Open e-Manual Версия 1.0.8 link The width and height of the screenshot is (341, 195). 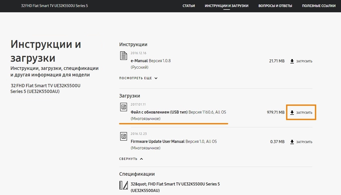click(151, 61)
